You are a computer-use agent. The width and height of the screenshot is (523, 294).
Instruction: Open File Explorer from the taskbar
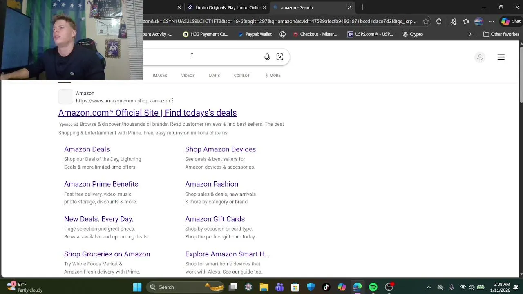coord(264,287)
